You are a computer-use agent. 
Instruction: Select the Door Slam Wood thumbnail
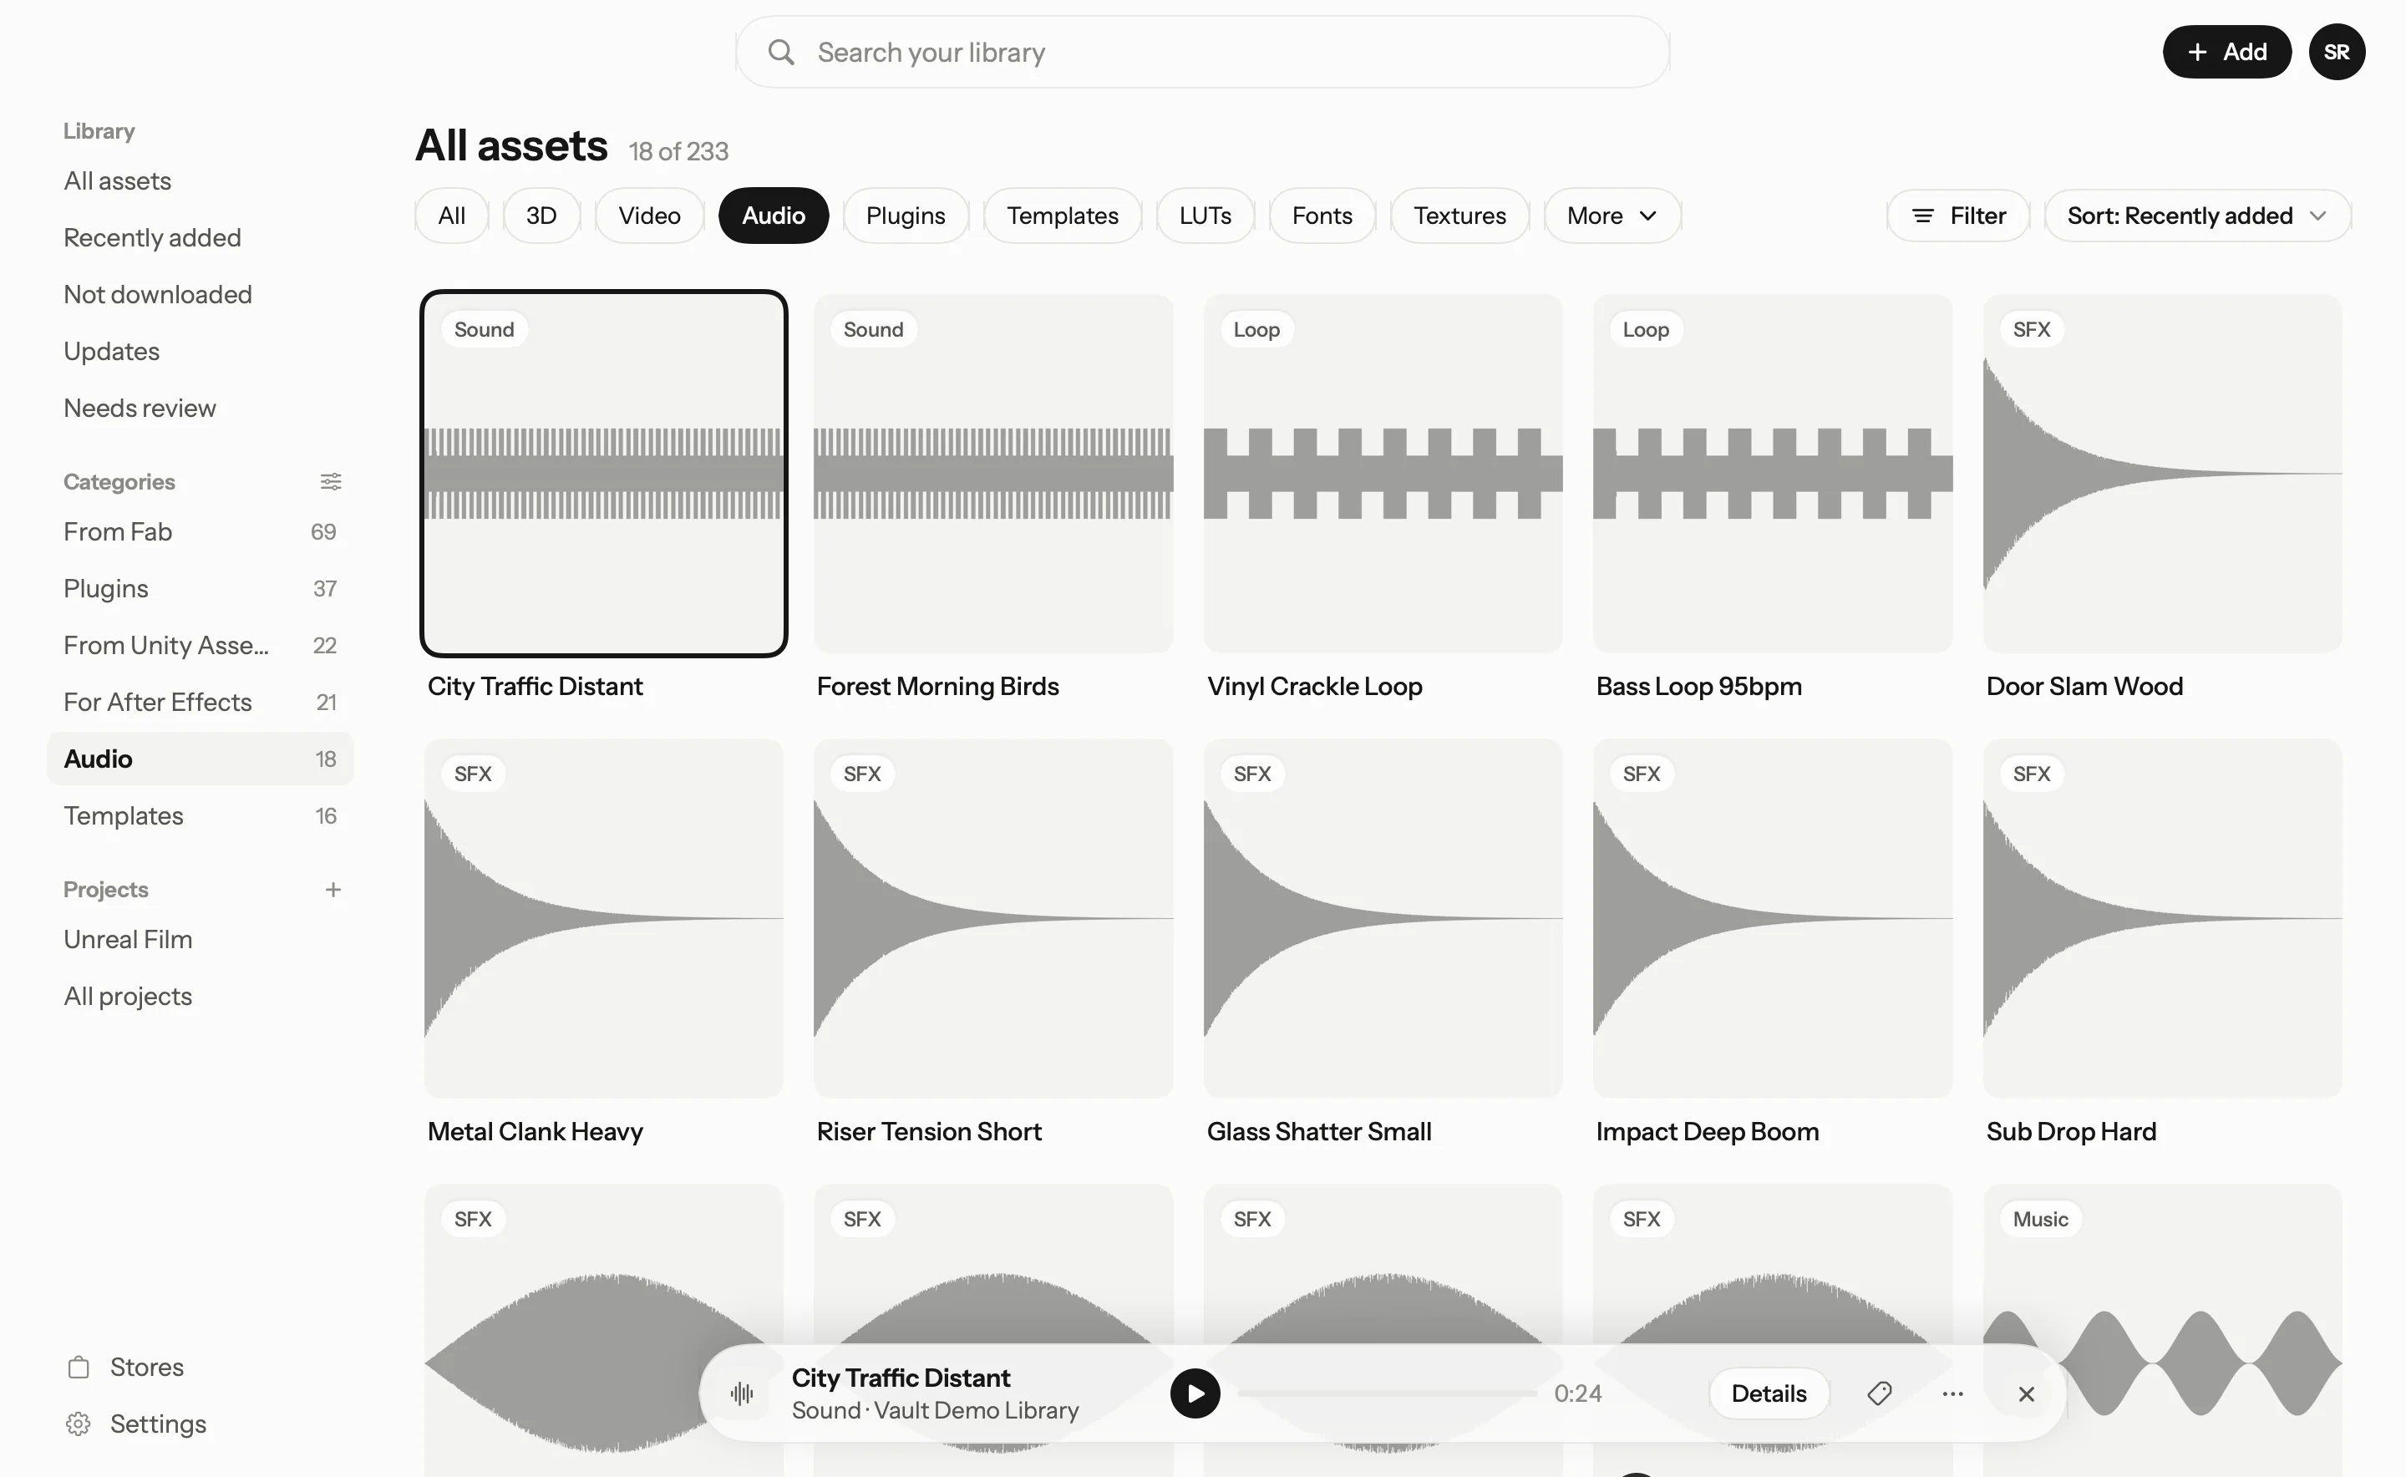[x=2162, y=474]
